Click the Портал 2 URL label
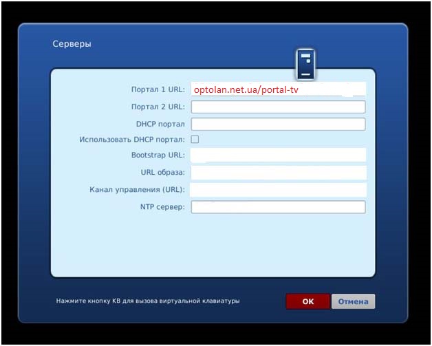 158,107
